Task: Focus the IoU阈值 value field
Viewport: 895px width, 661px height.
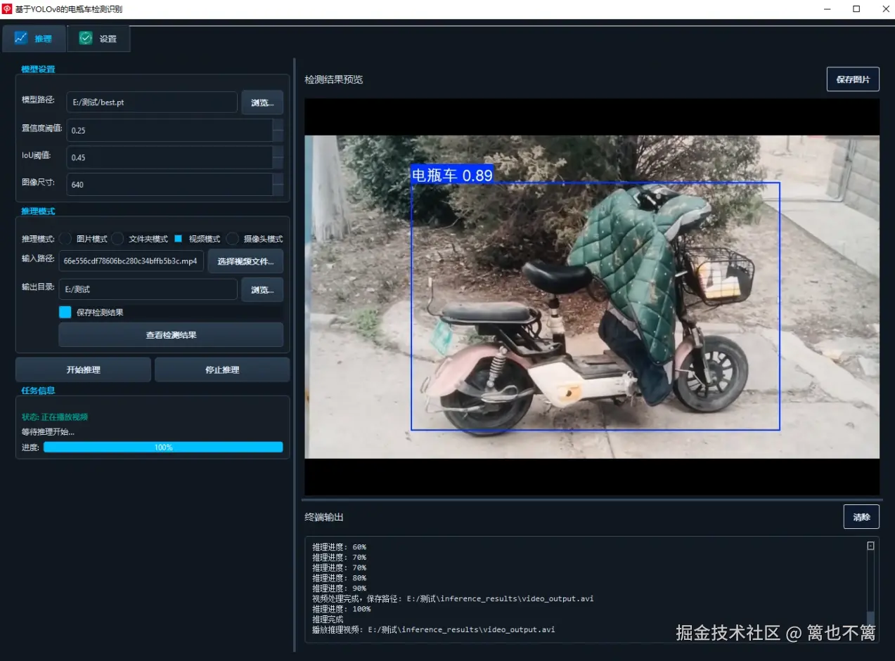Action: 169,157
